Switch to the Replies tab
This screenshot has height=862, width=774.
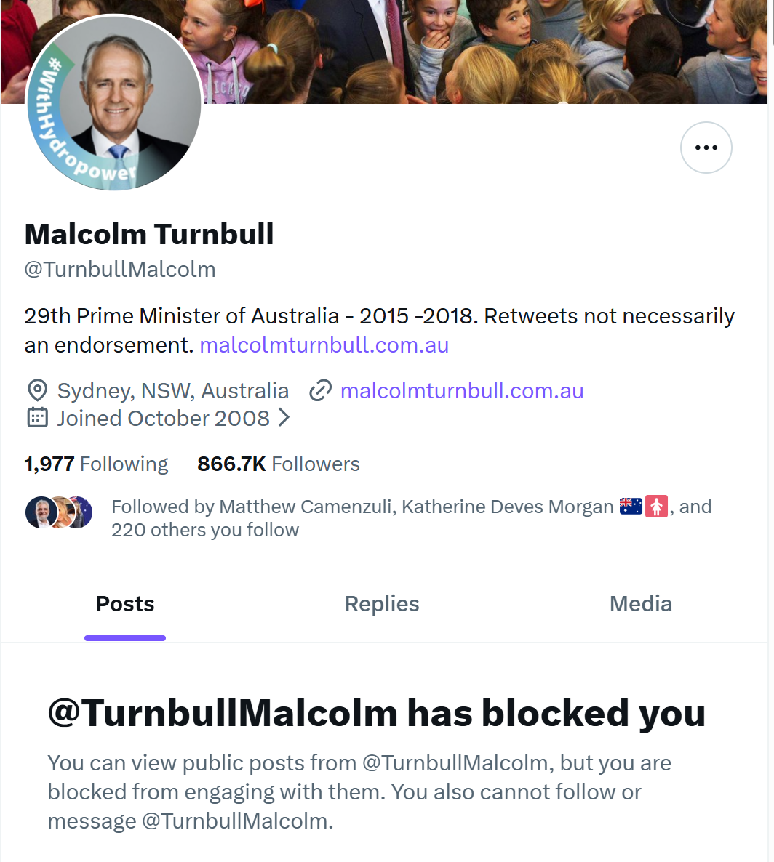(382, 604)
